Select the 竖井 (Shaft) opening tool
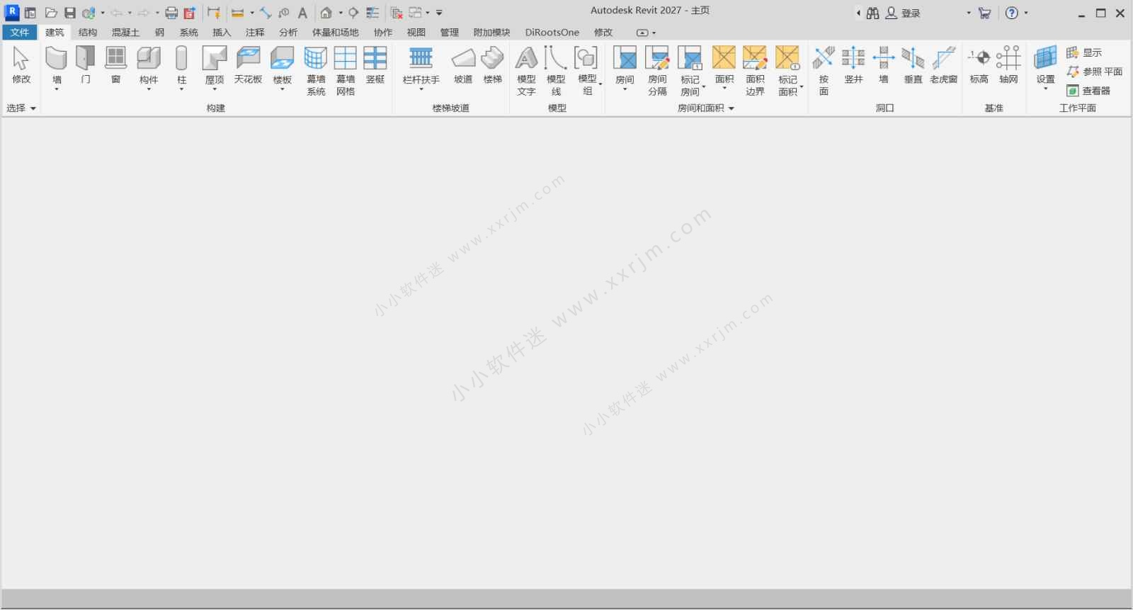 click(853, 65)
